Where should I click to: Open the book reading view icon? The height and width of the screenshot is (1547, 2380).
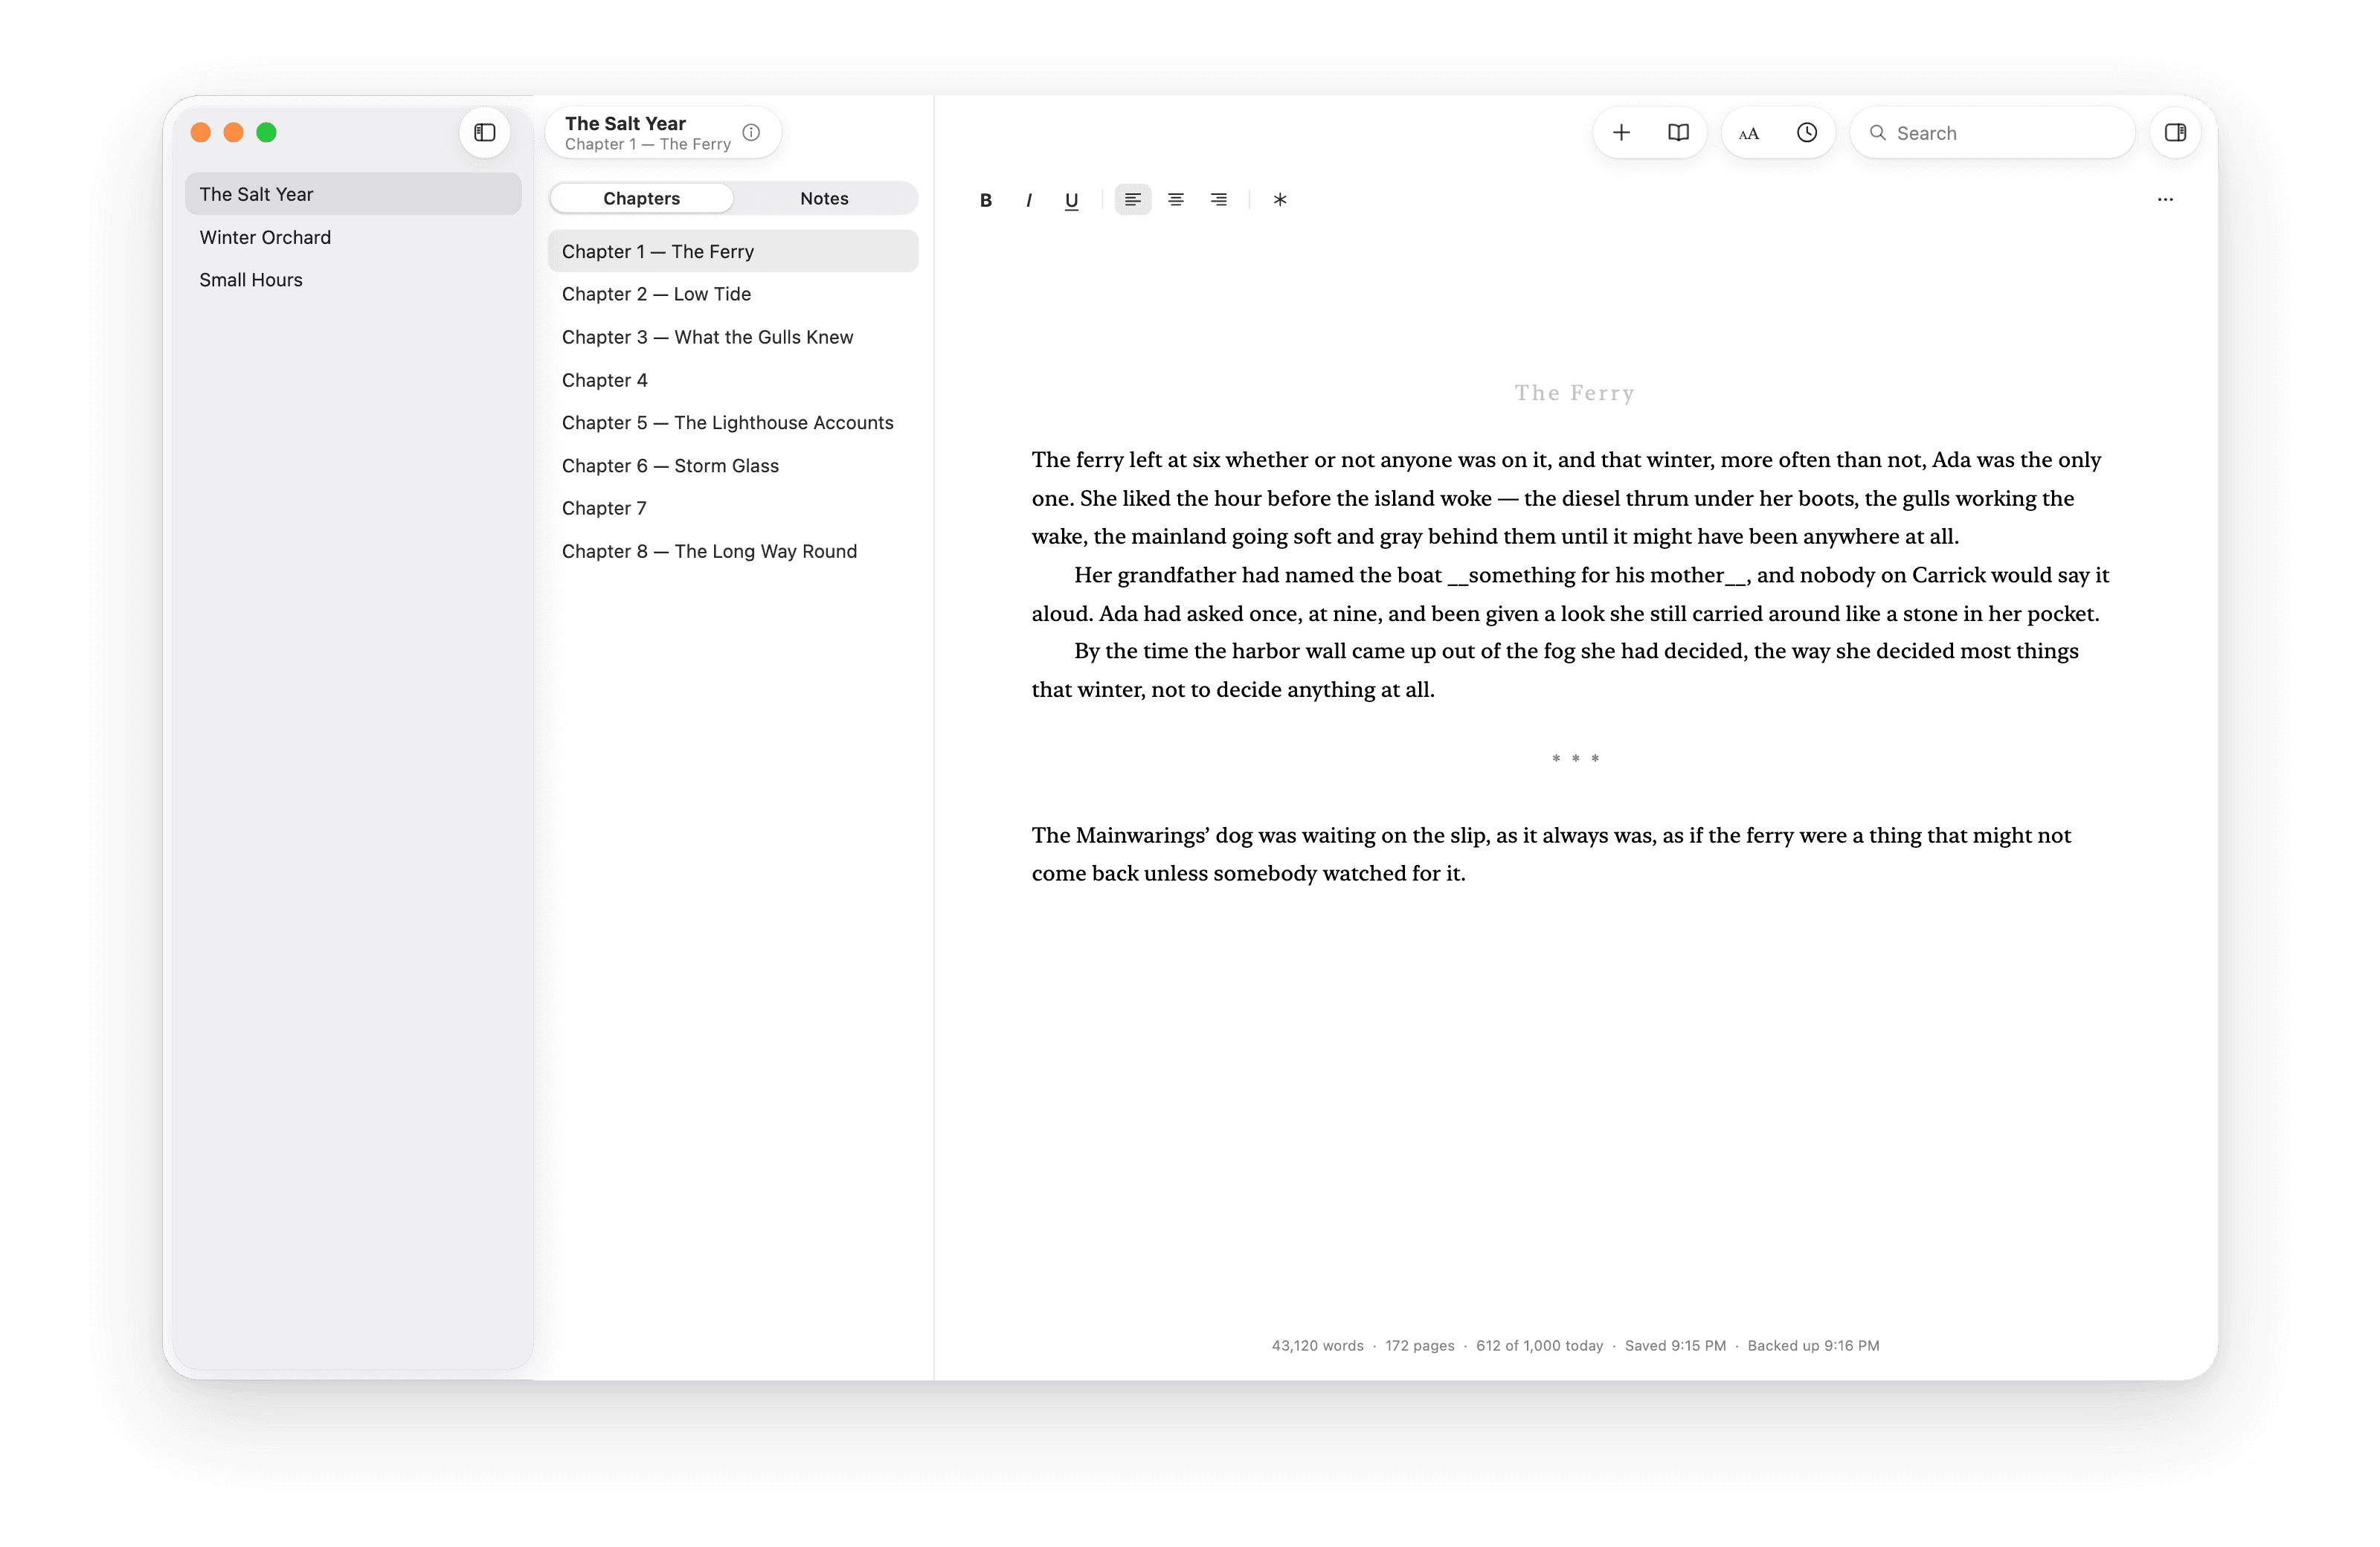[x=1678, y=132]
